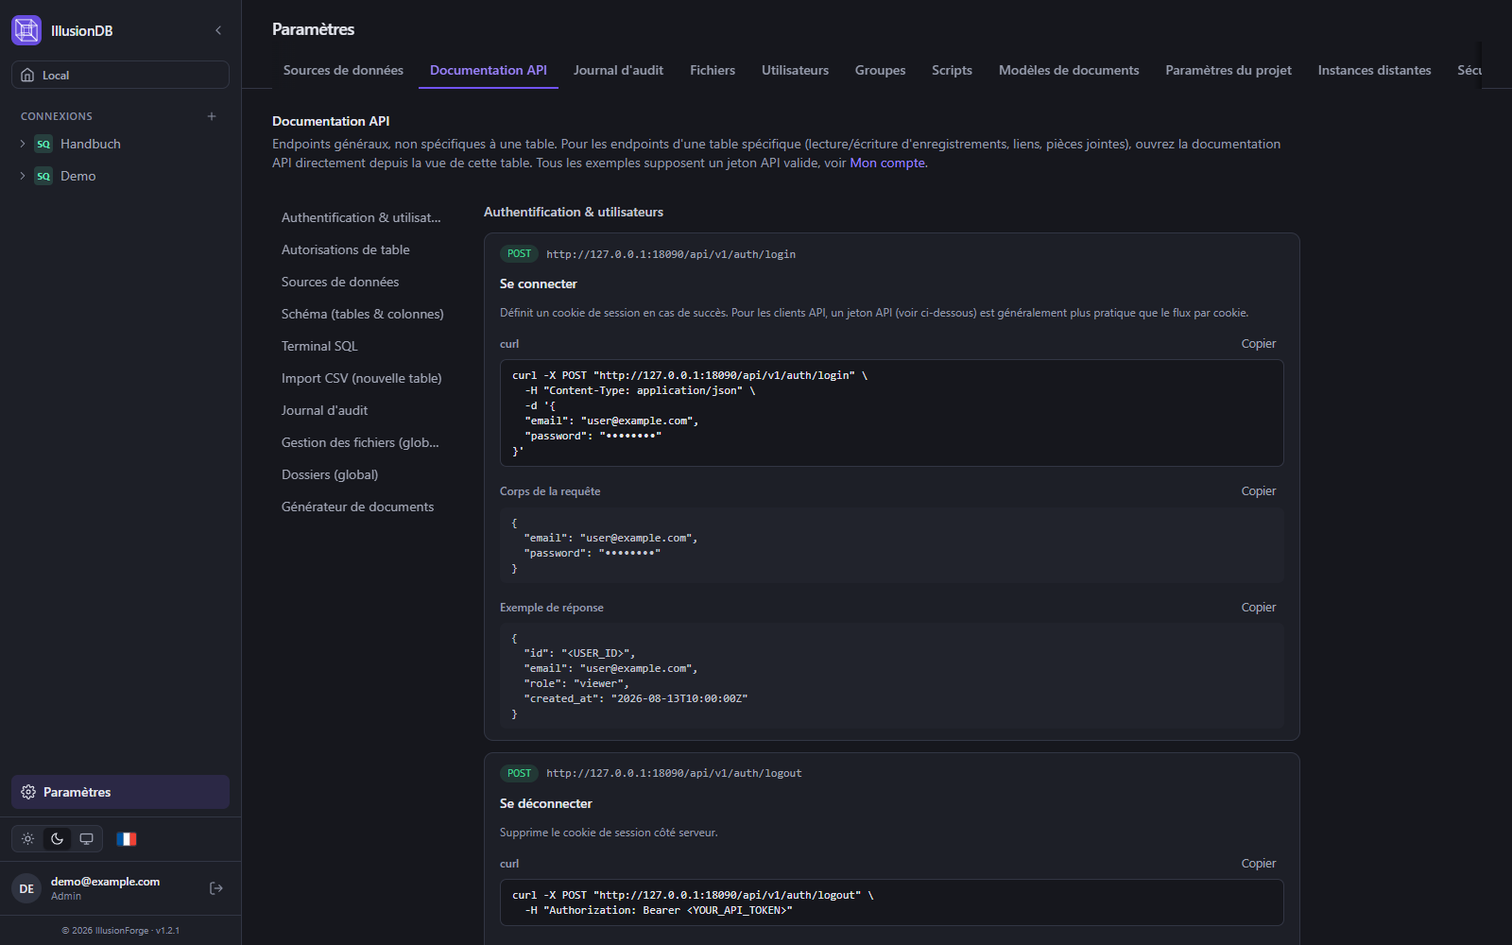Add a new connection with plus icon
1512x945 pixels.
point(212,116)
